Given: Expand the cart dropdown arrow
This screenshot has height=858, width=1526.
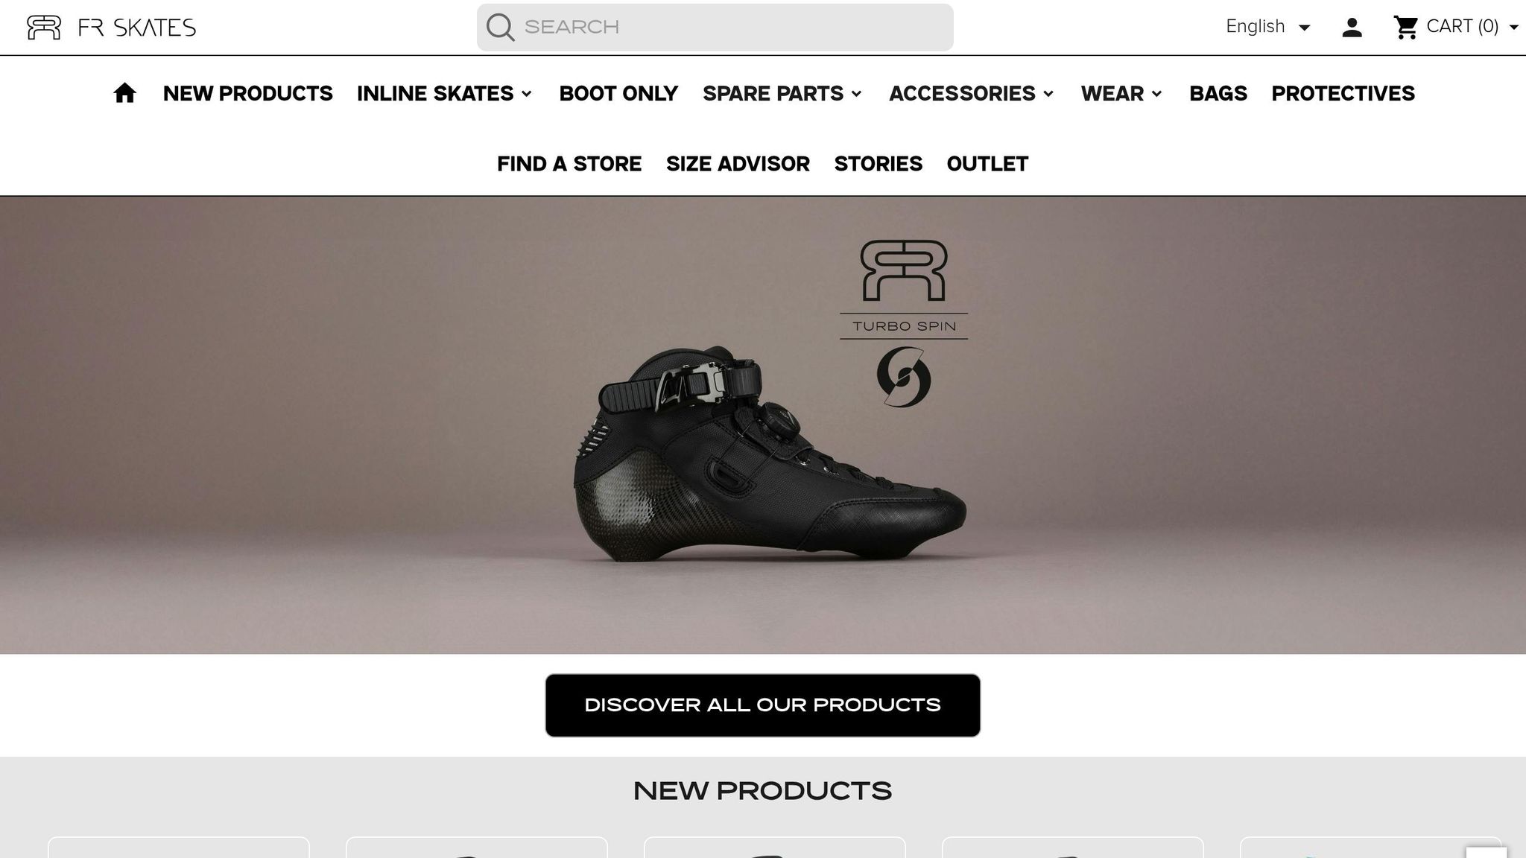Looking at the screenshot, I should point(1513,28).
